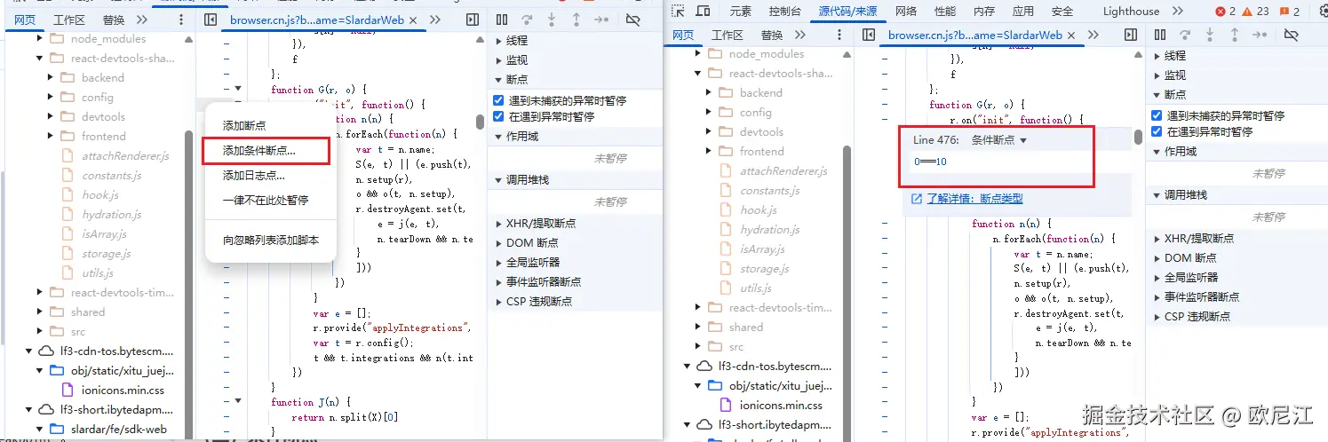Switch to 工作区 tab in right navigator
The width and height of the screenshot is (1328, 442).
click(727, 35)
